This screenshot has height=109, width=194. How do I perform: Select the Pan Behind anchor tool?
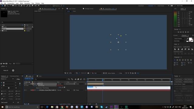click(x=16, y=6)
